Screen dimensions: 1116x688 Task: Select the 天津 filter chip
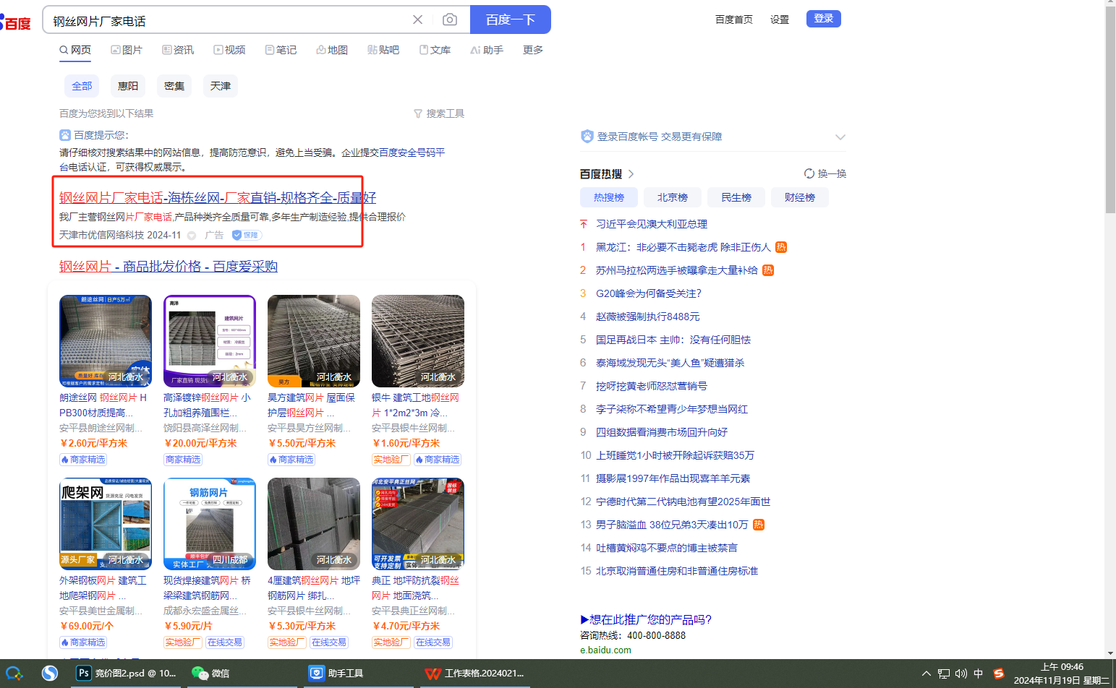[221, 86]
